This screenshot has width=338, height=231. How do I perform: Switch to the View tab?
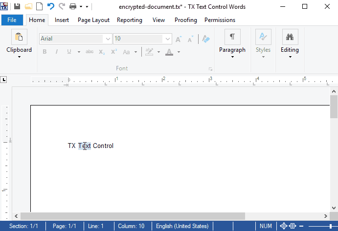(x=158, y=20)
